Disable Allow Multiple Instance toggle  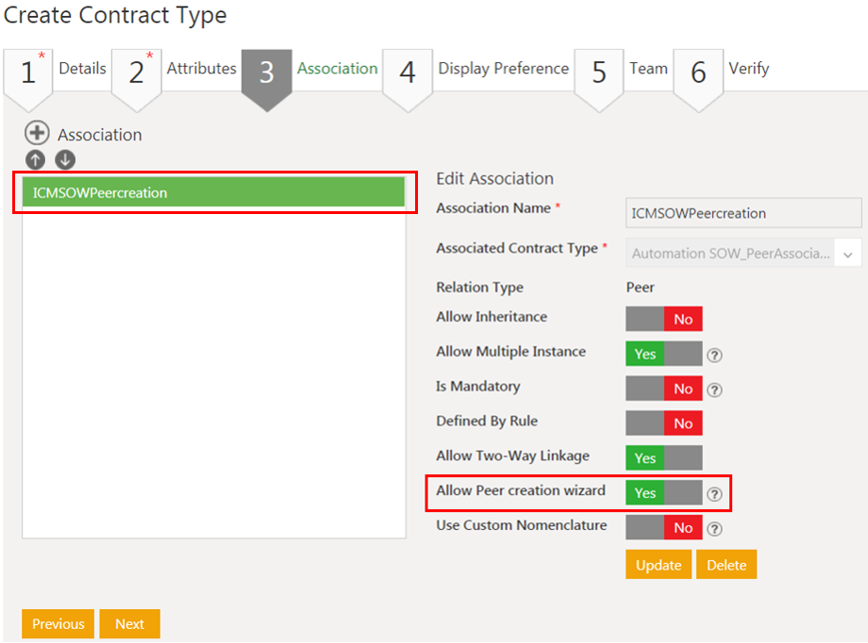[x=663, y=354]
